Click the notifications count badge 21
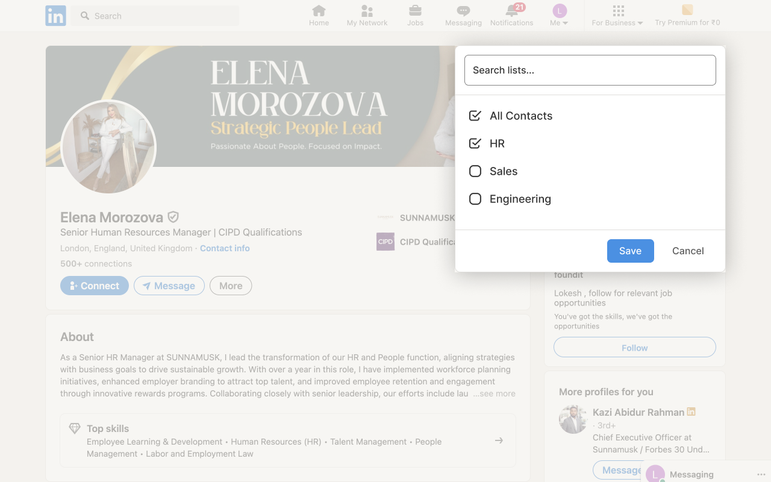The height and width of the screenshot is (482, 771). click(x=519, y=7)
